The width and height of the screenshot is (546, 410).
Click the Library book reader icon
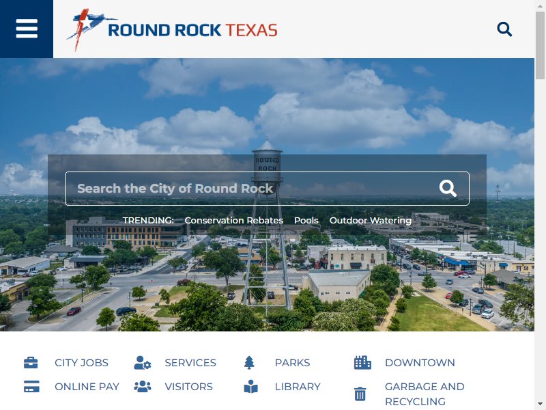click(250, 386)
